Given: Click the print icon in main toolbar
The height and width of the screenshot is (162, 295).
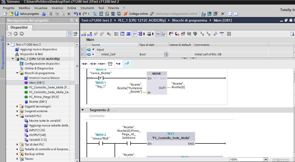Looking at the screenshot, I should (44, 14).
